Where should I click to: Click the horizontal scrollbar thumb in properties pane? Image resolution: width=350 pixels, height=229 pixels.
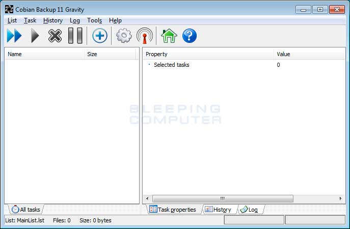click(223, 198)
